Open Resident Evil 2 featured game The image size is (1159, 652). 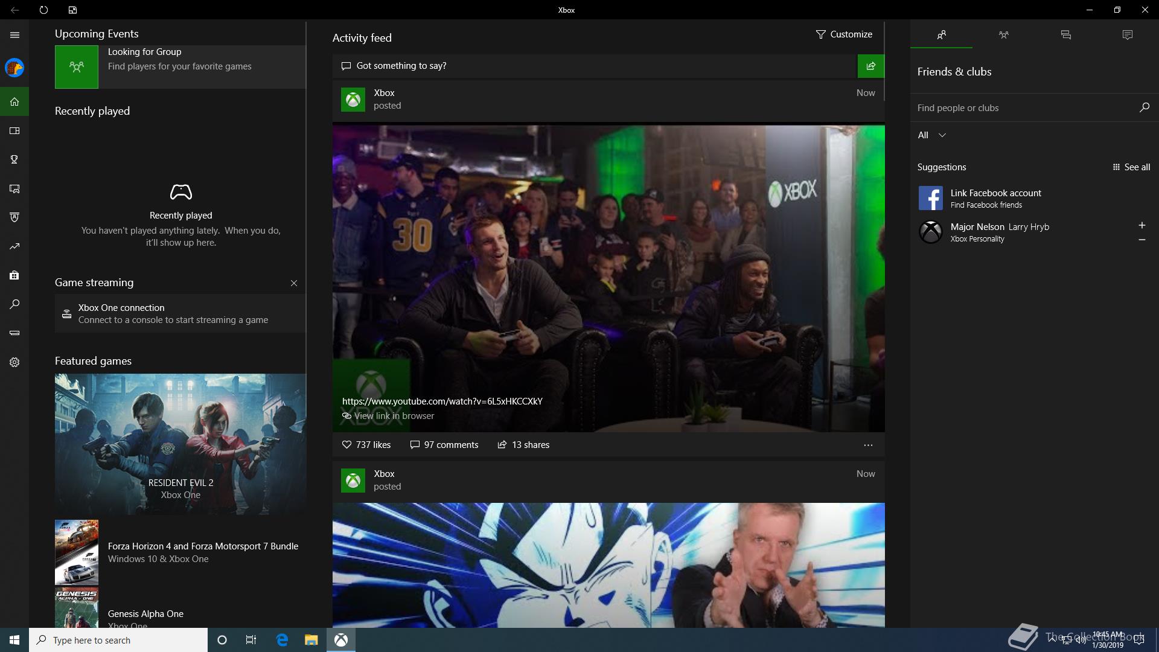(180, 444)
